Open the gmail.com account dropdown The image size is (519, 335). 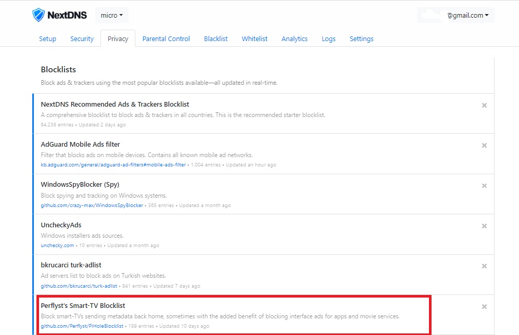coord(455,15)
